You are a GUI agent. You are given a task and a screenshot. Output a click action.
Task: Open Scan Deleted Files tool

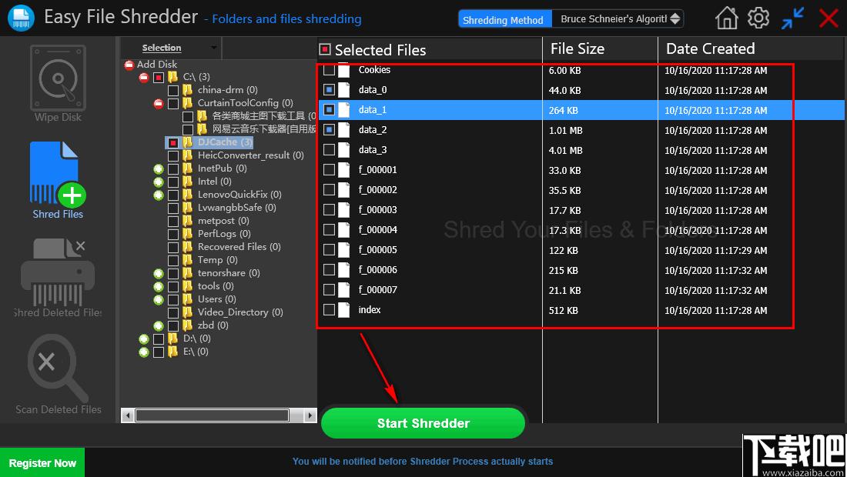click(58, 375)
